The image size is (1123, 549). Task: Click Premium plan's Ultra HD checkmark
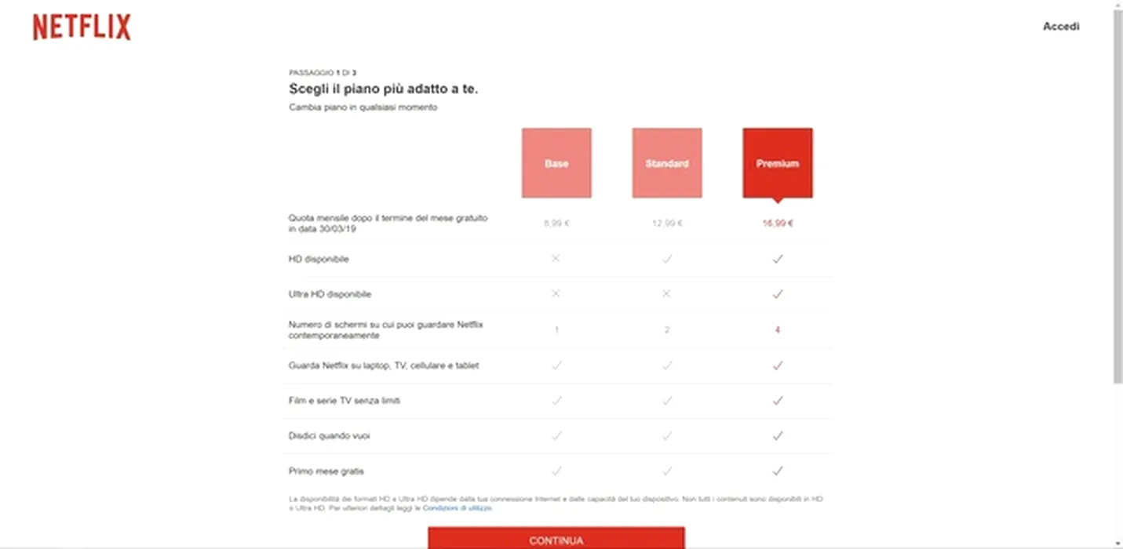click(x=778, y=294)
